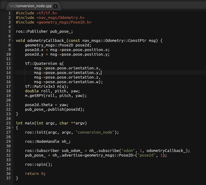206x185 pixels.
Task: Collapse the odometryCallback_ function fold arrow
Action: [13, 40]
